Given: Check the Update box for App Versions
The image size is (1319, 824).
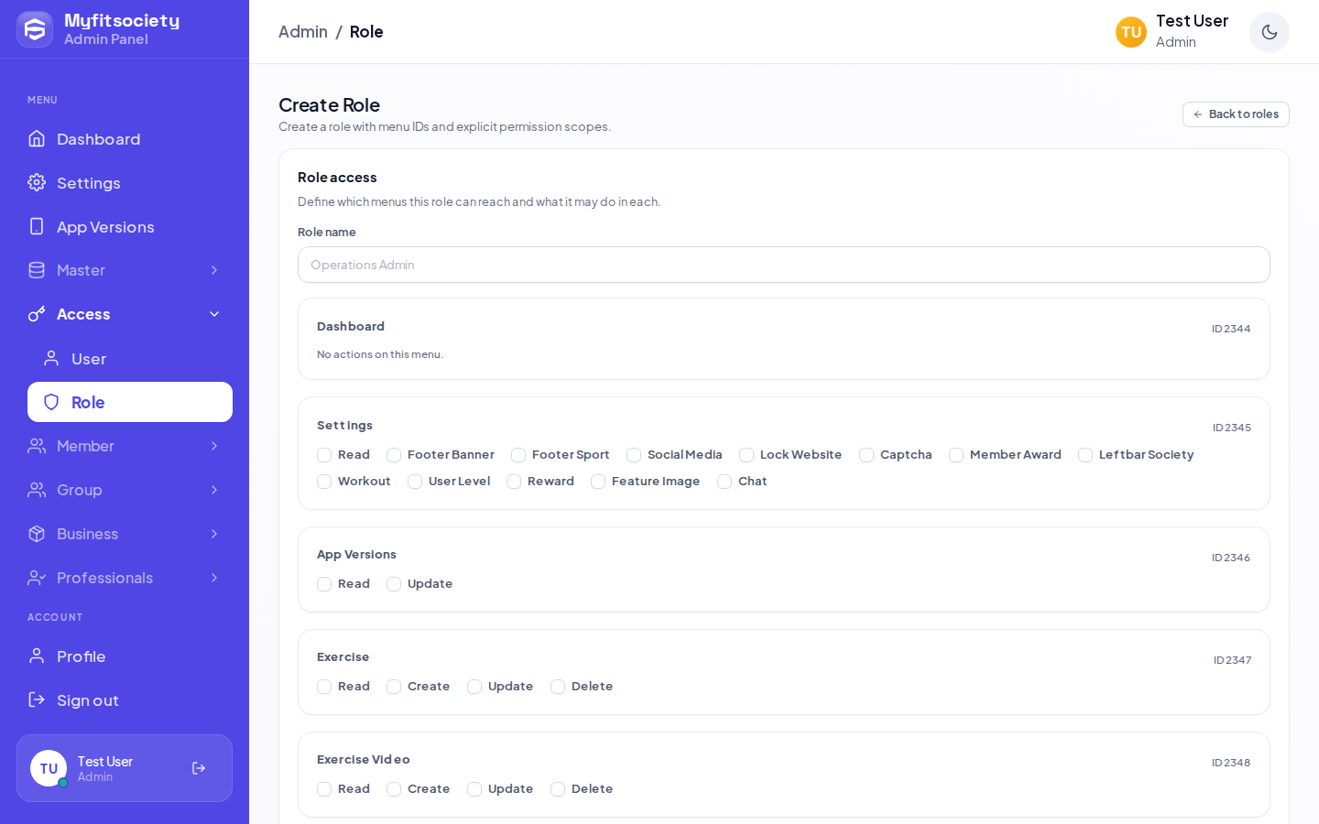Looking at the screenshot, I should click(394, 584).
